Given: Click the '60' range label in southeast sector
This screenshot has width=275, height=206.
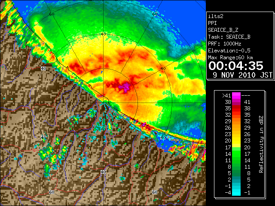Looking at the screenshot, I should click(x=155, y=192).
